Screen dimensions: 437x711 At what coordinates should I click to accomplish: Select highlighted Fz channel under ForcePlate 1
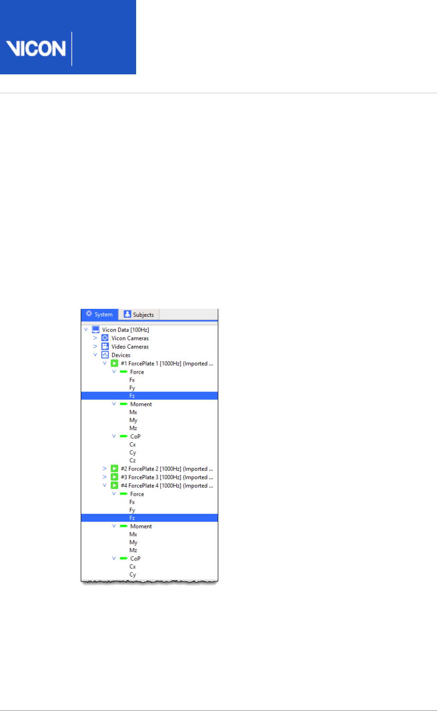[x=150, y=396]
